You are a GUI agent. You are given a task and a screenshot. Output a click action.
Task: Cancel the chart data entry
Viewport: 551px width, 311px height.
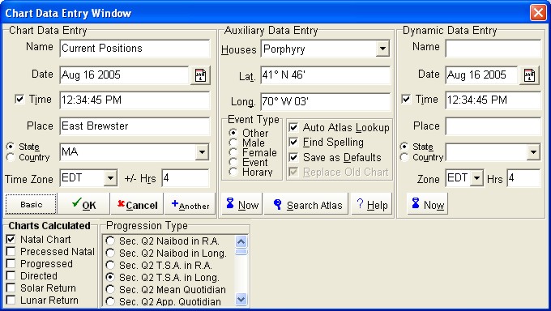pyautogui.click(x=137, y=204)
